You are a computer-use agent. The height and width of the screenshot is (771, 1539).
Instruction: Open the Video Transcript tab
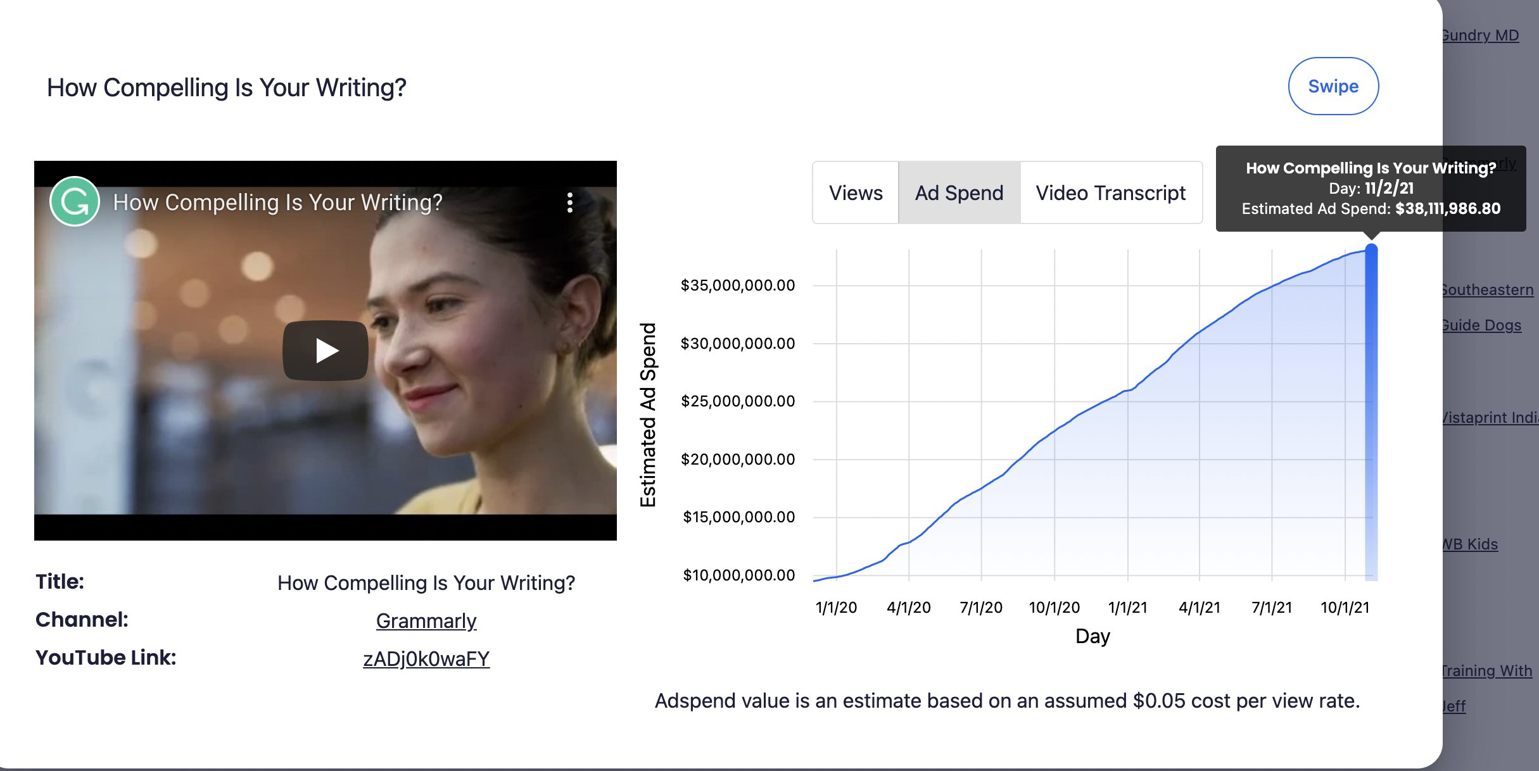(1111, 192)
